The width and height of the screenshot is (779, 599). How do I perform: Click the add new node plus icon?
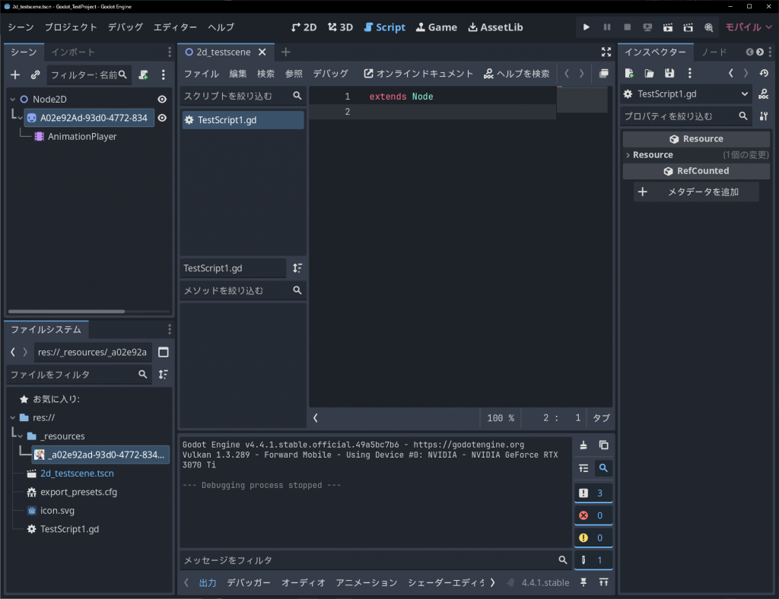coord(15,74)
